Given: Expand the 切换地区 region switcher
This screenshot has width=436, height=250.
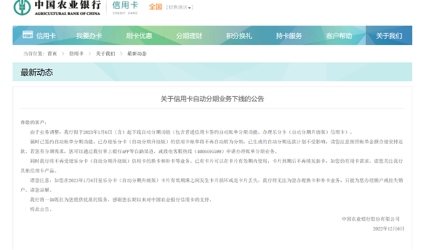Looking at the screenshot, I should click(179, 7).
